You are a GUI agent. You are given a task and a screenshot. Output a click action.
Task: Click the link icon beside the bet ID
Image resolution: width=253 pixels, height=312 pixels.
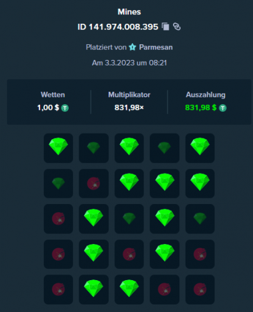[177, 27]
